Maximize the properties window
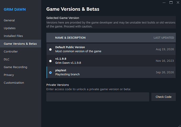The height and width of the screenshot is (127, 181). click(171, 3)
